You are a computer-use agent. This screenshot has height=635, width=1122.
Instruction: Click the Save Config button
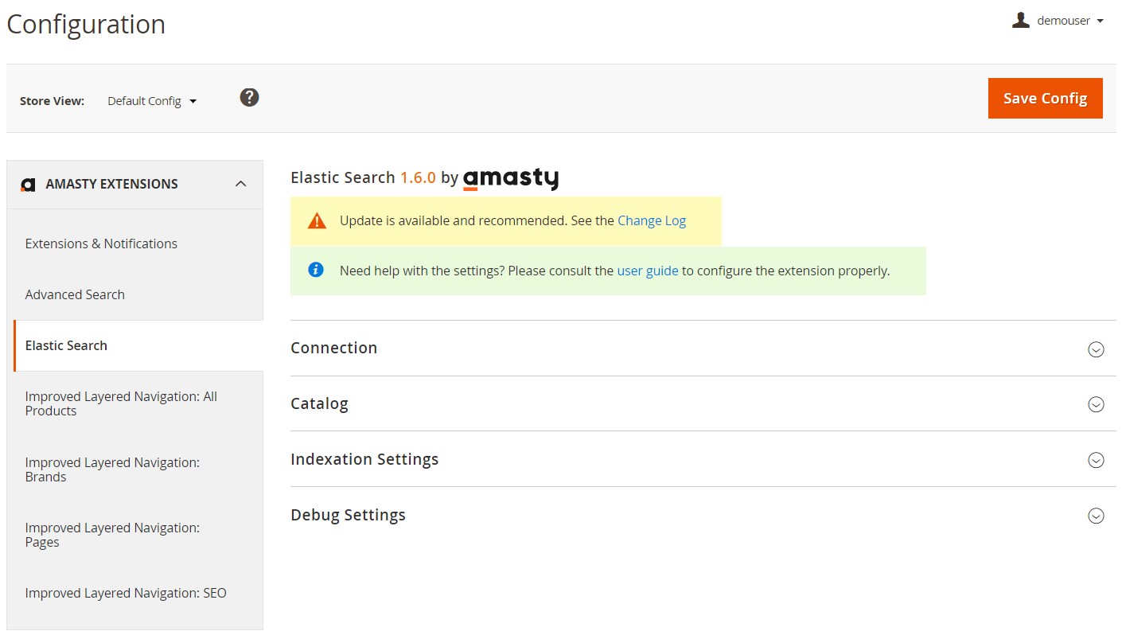coord(1045,98)
